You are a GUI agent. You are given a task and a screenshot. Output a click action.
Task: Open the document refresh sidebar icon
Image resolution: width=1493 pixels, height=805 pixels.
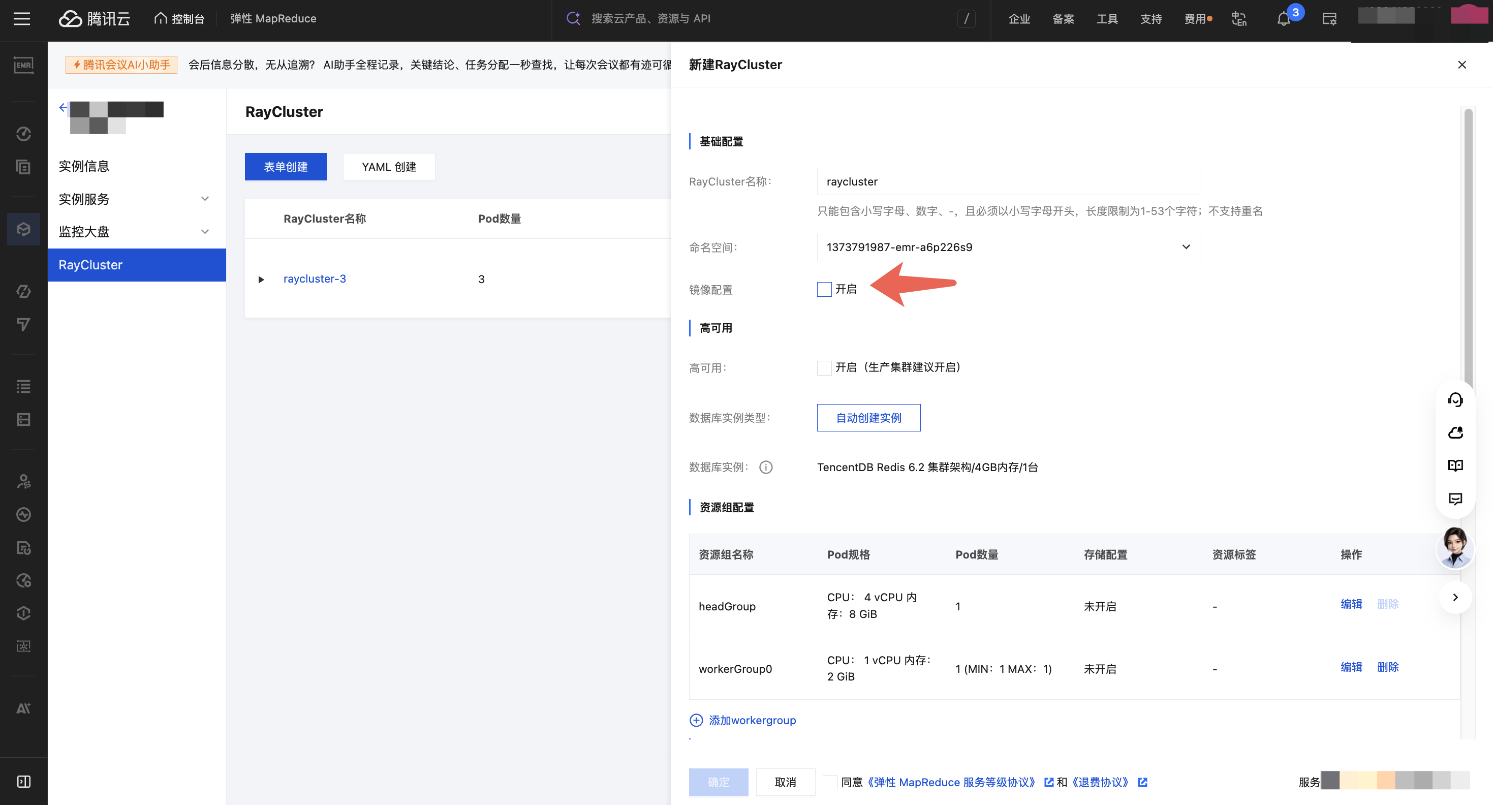pos(23,548)
